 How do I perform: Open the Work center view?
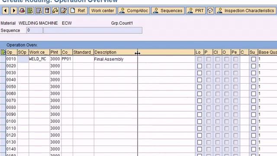tap(103, 10)
